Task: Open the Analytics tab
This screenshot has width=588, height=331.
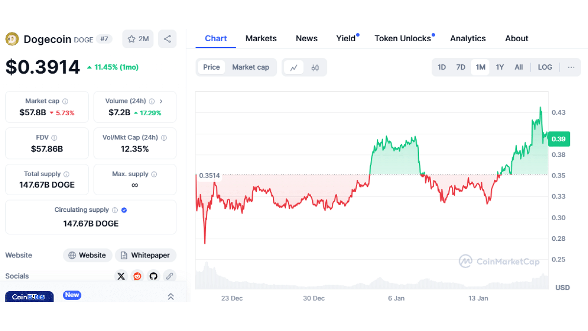Action: (468, 38)
